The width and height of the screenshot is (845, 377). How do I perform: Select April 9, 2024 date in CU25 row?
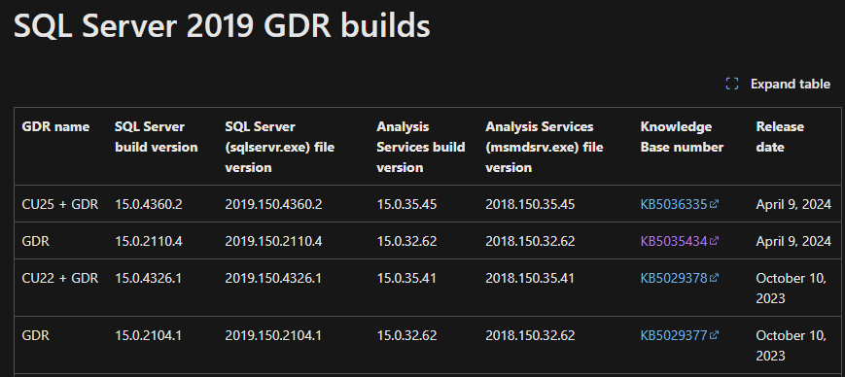tap(793, 205)
